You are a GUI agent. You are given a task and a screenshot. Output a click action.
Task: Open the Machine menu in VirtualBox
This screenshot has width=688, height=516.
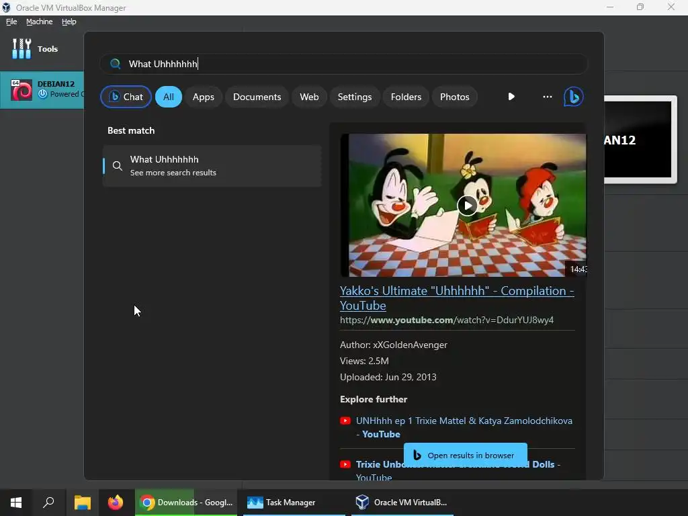pos(39,21)
